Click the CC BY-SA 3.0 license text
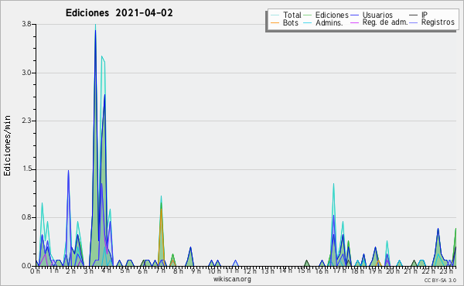 click(440, 281)
